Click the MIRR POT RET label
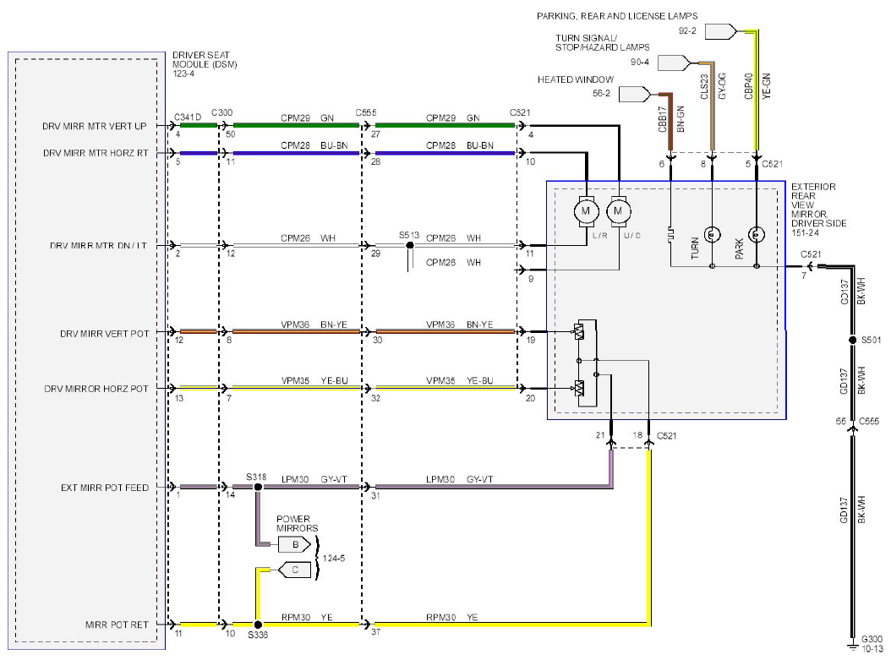891x660 pixels. (x=117, y=625)
